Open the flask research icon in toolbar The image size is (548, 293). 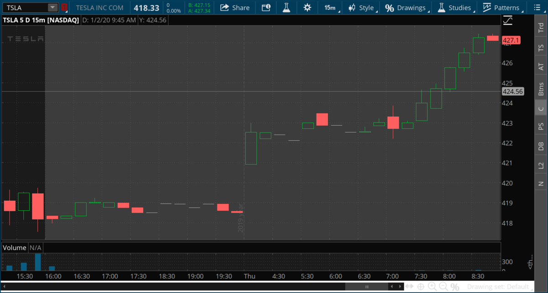(x=286, y=7)
